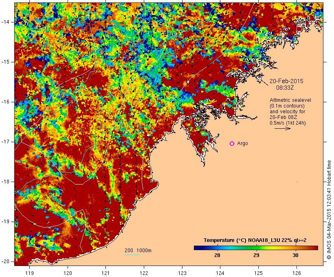Click the 0.5m/s (1kt 24h) text

point(288,123)
